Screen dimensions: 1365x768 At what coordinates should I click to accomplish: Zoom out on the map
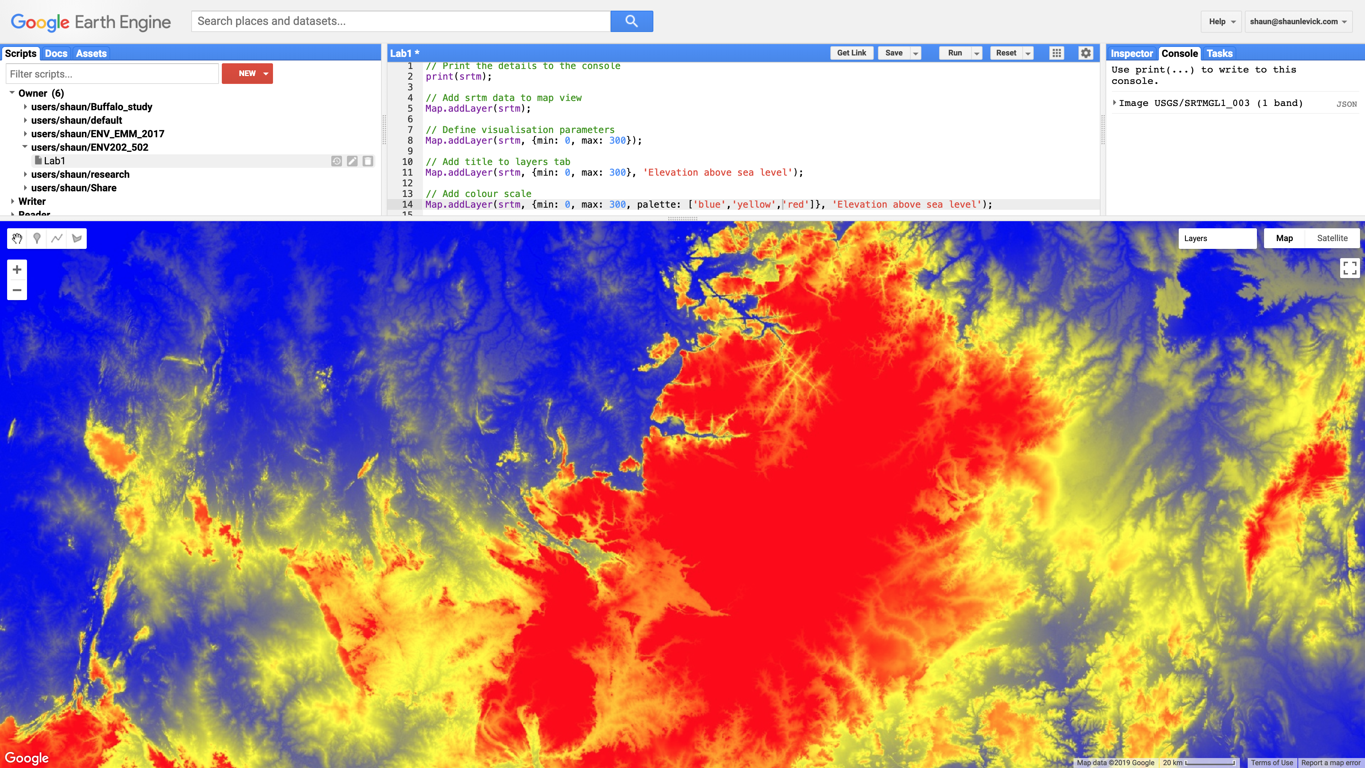[x=17, y=290]
